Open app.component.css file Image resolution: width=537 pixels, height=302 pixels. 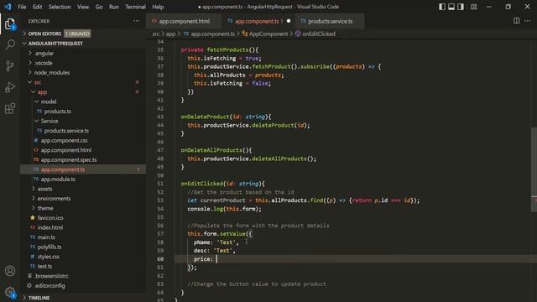coord(83,140)
